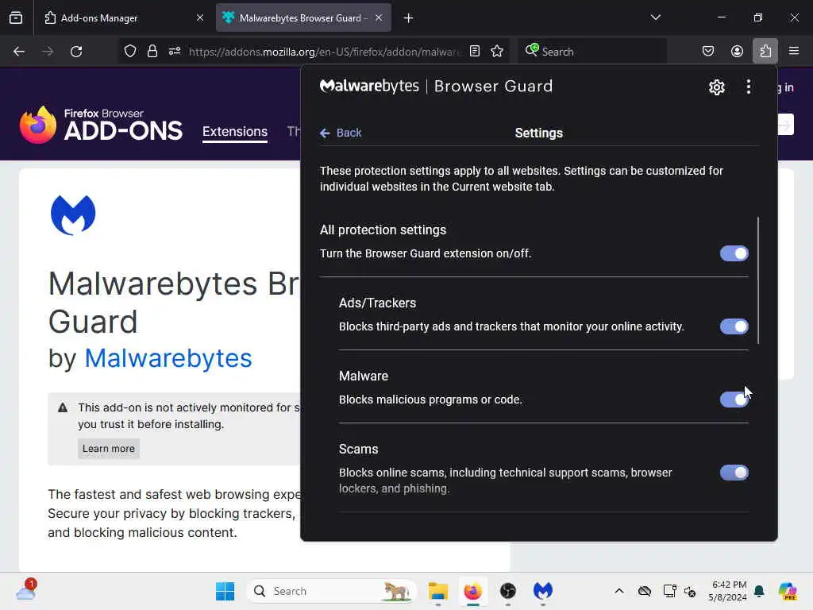
Task: Open the Firefox View icon
Action: click(x=16, y=17)
